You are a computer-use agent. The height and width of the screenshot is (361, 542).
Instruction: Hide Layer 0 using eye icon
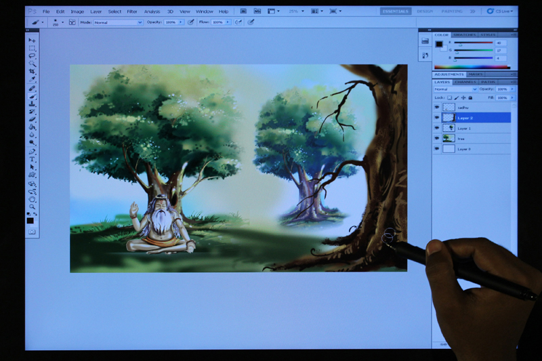pyautogui.click(x=437, y=148)
